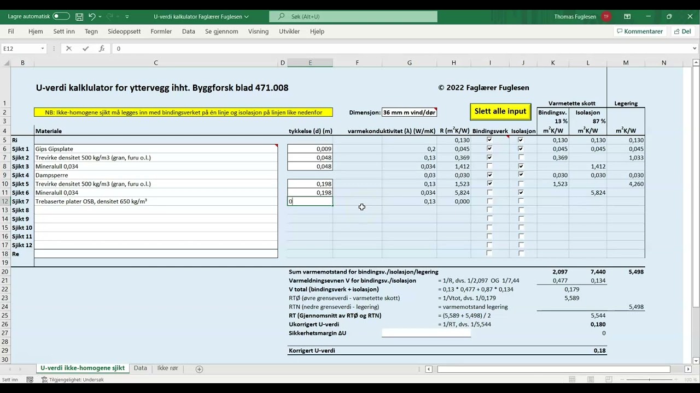Click the Del share button
This screenshot has height=393, width=700.
[x=682, y=32]
